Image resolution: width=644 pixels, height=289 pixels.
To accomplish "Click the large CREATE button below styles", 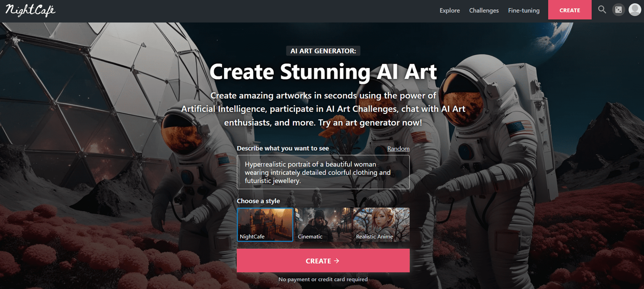I will click(323, 260).
